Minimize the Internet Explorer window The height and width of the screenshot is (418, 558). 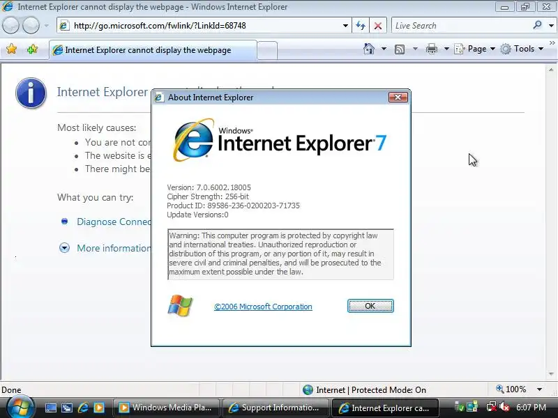(x=504, y=7)
